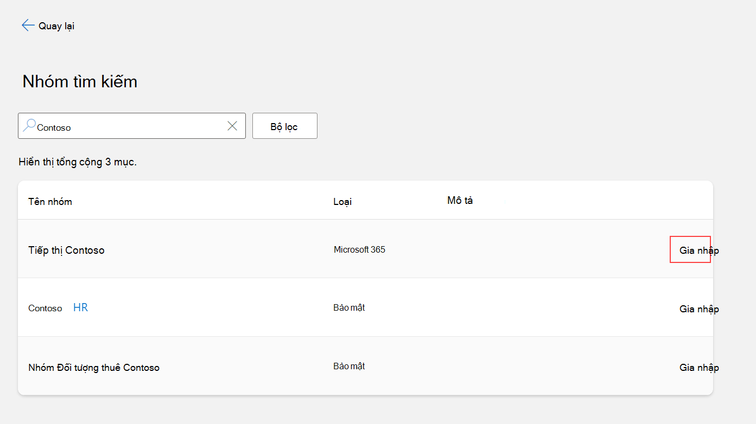Join the Tiếp thị Contoso group

pos(699,250)
